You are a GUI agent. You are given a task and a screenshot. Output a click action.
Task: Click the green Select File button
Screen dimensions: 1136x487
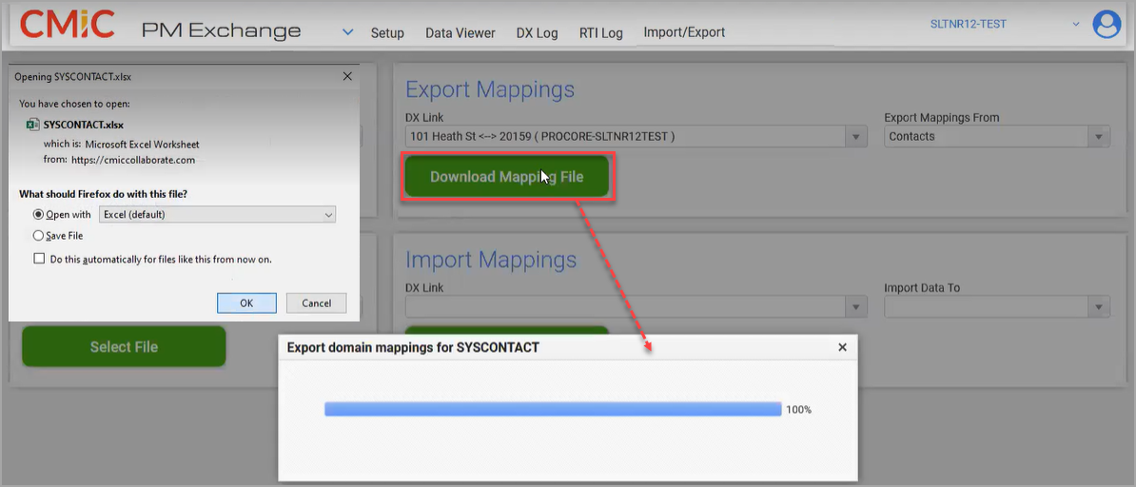point(124,346)
